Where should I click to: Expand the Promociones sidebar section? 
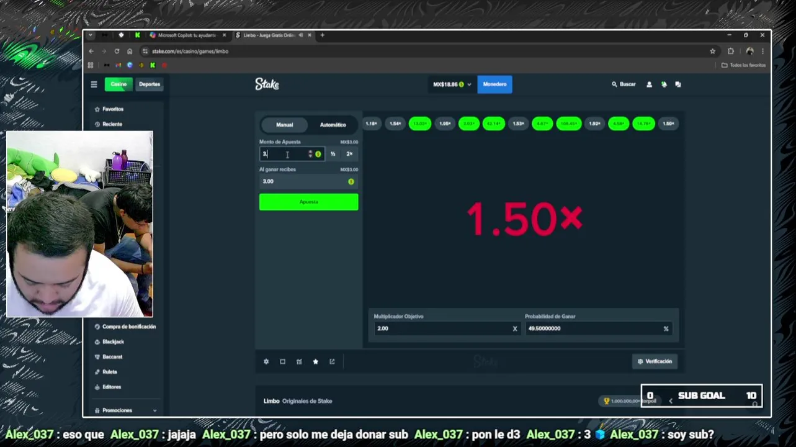[x=126, y=410]
